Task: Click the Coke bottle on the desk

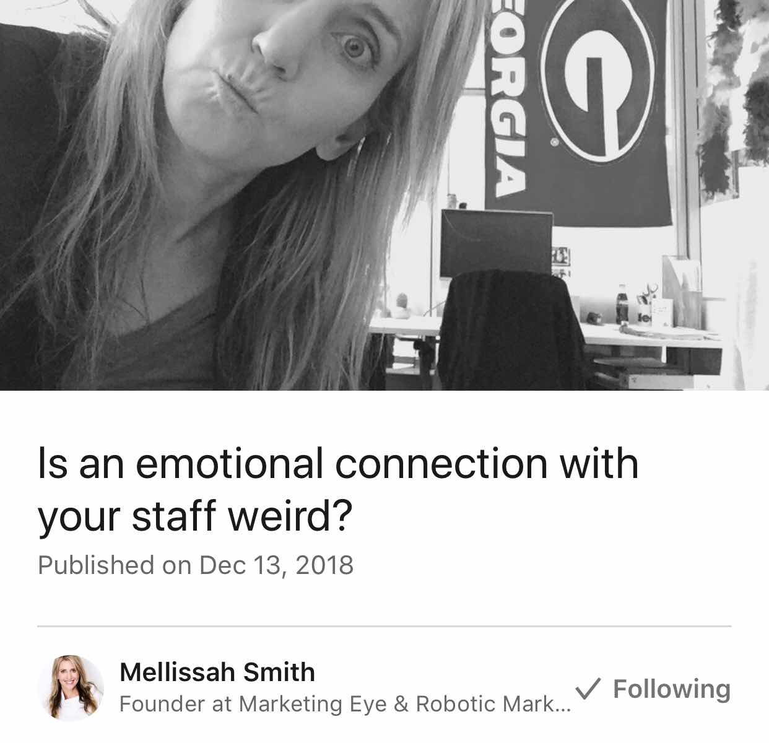Action: tap(622, 304)
